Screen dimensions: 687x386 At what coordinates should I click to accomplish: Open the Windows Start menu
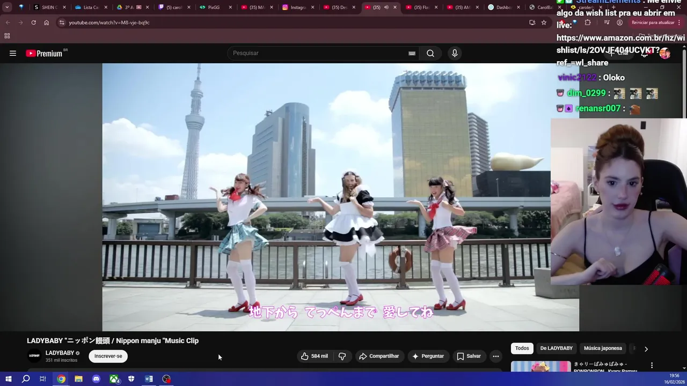point(8,379)
